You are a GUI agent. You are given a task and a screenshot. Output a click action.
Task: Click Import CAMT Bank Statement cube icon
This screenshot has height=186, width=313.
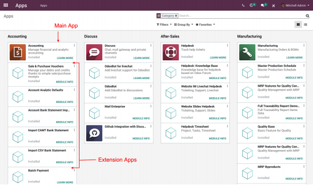tap(18, 137)
